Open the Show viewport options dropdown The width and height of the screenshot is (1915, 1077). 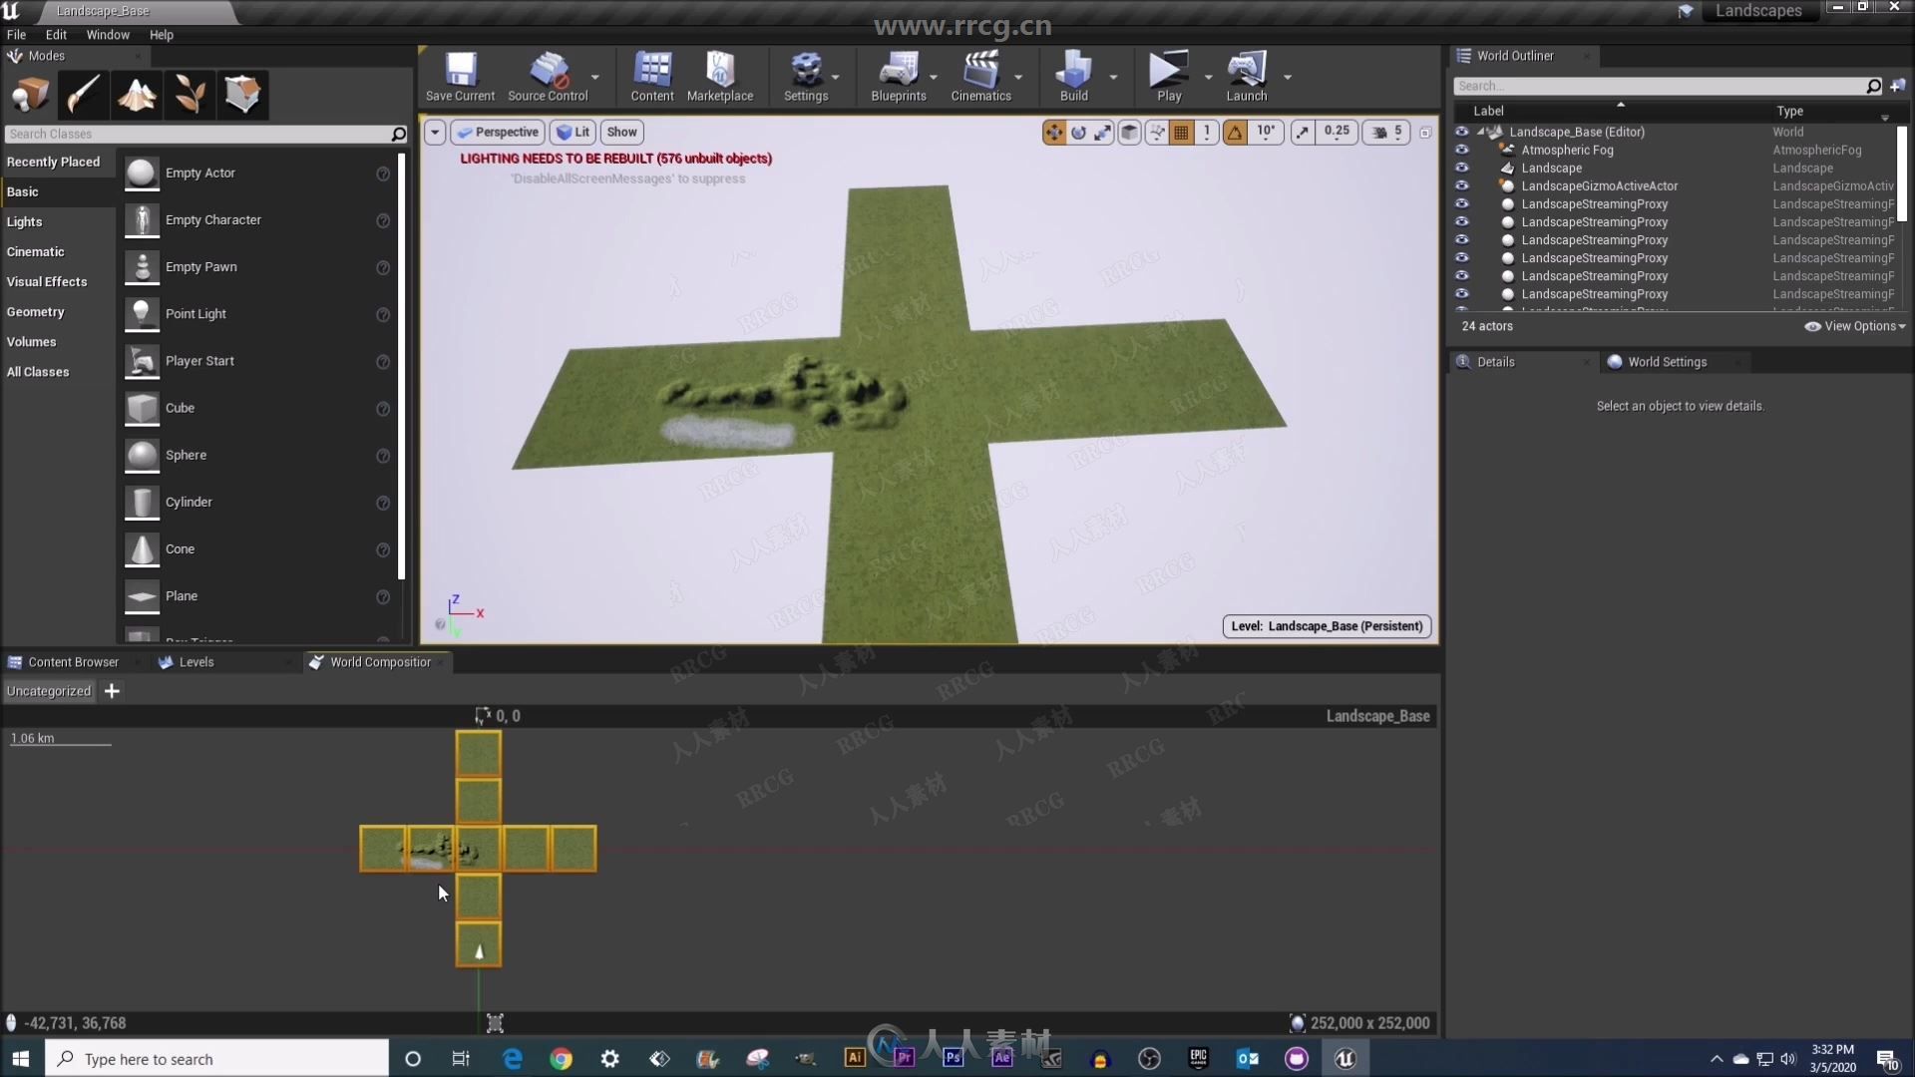pos(620,132)
